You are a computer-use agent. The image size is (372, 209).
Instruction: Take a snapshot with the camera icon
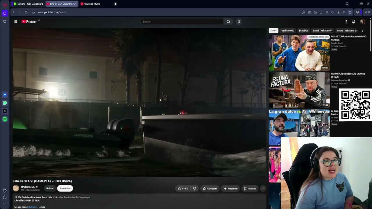coord(315,12)
